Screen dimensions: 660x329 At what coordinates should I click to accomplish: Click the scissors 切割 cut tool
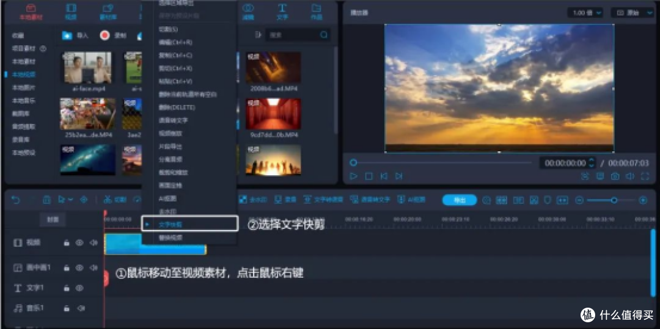click(115, 200)
